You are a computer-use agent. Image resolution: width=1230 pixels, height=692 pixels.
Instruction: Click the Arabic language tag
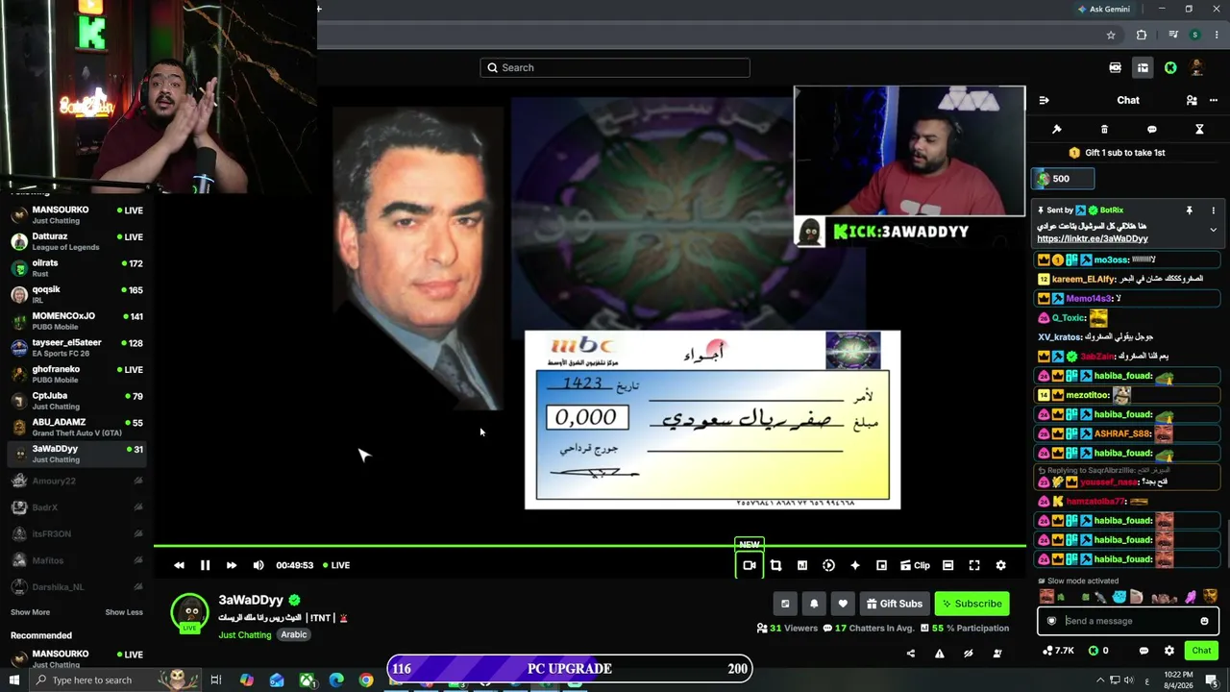(294, 634)
